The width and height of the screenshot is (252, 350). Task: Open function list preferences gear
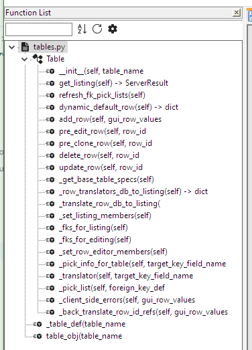(113, 29)
